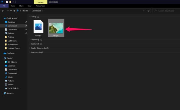Open Local Disk (C:) drive
180x110 pixels.
point(12,88)
